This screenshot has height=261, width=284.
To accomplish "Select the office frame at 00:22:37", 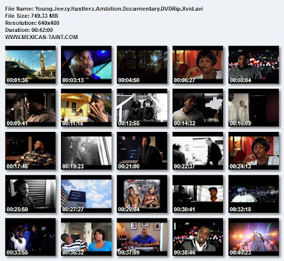I will [198, 151].
